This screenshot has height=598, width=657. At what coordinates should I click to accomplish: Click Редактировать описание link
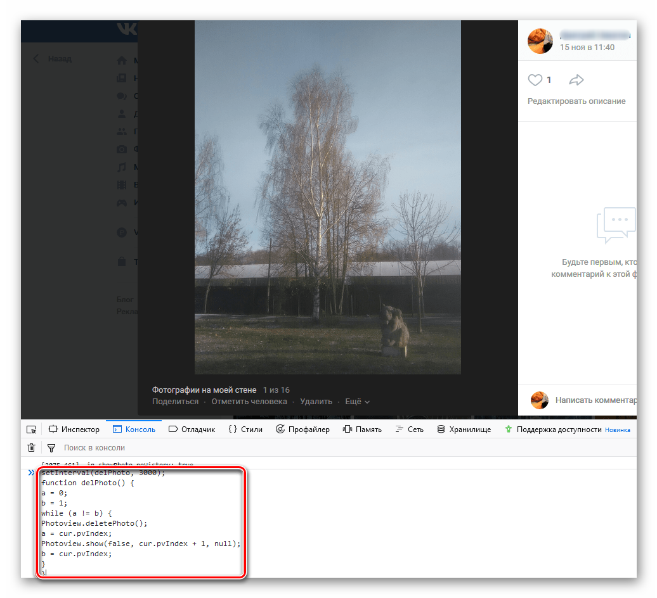tap(576, 101)
